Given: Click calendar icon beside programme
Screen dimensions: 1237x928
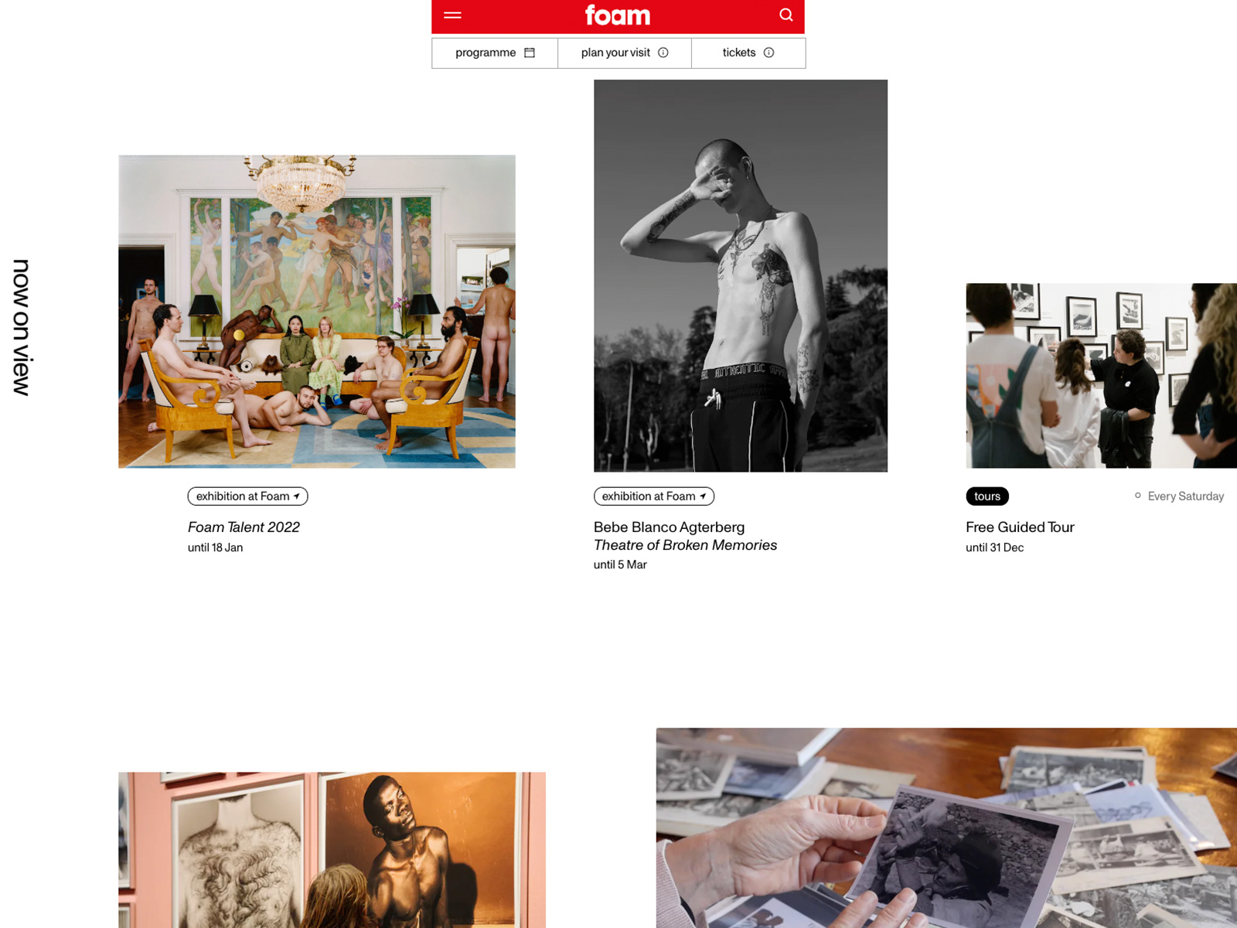Looking at the screenshot, I should [x=530, y=53].
